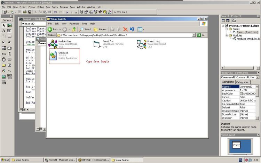261x163 pixels.
Task: Select the Timer control in the toolbox
Action: tap(4, 59)
